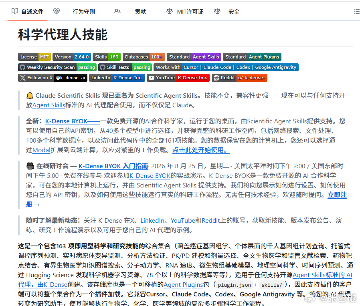Click the Standard Agent Skills badge
This screenshot has height=306, width=360.
tap(194, 57)
